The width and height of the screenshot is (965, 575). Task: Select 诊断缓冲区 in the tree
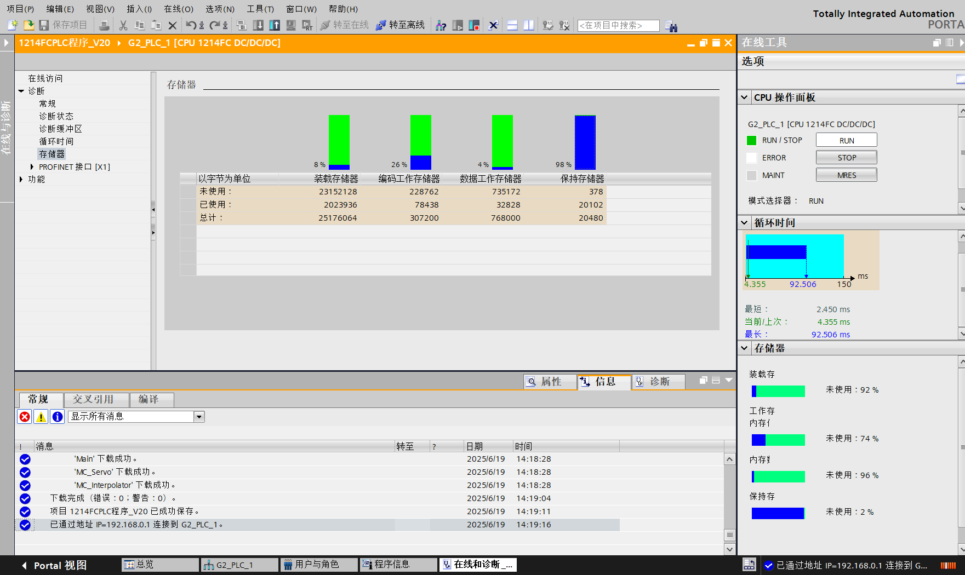(x=60, y=129)
